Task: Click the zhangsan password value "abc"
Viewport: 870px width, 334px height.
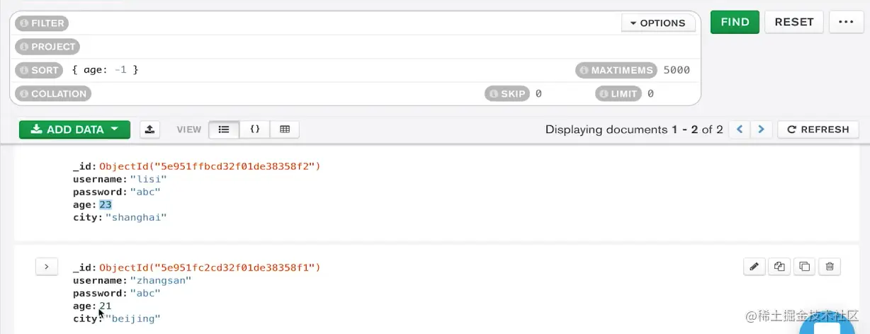Action: click(x=145, y=293)
